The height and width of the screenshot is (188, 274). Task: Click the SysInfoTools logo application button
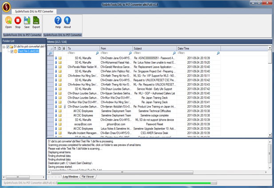click(x=7, y=7)
